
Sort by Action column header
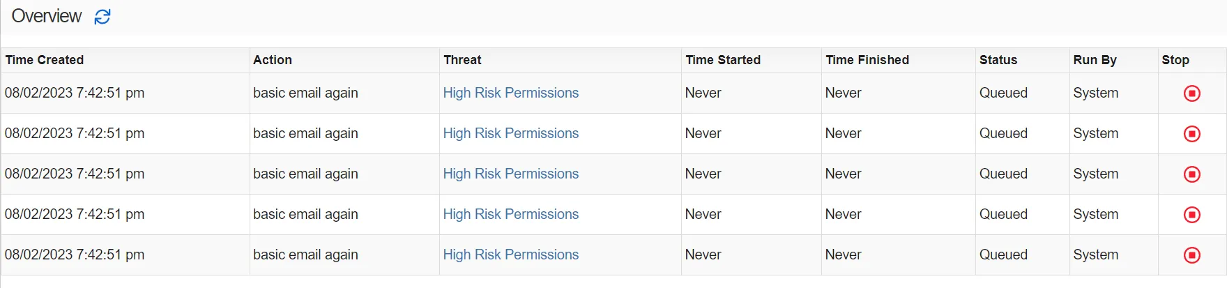pos(273,60)
